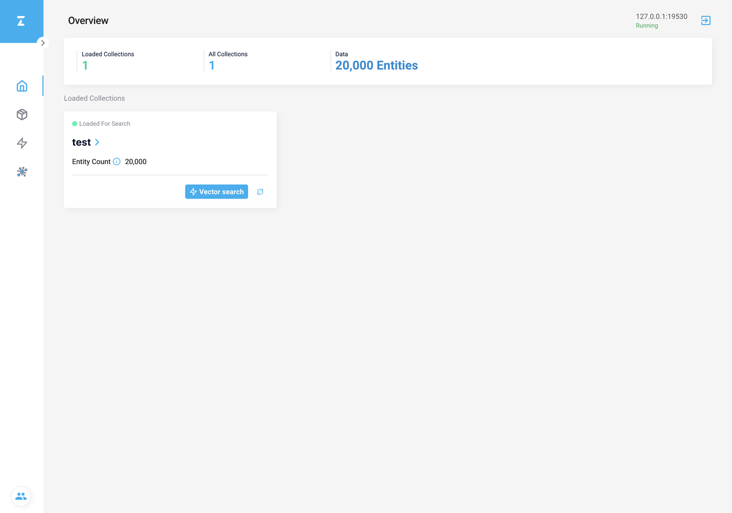Select the lightning Vector search sidebar icon
Image resolution: width=732 pixels, height=513 pixels.
(x=22, y=143)
